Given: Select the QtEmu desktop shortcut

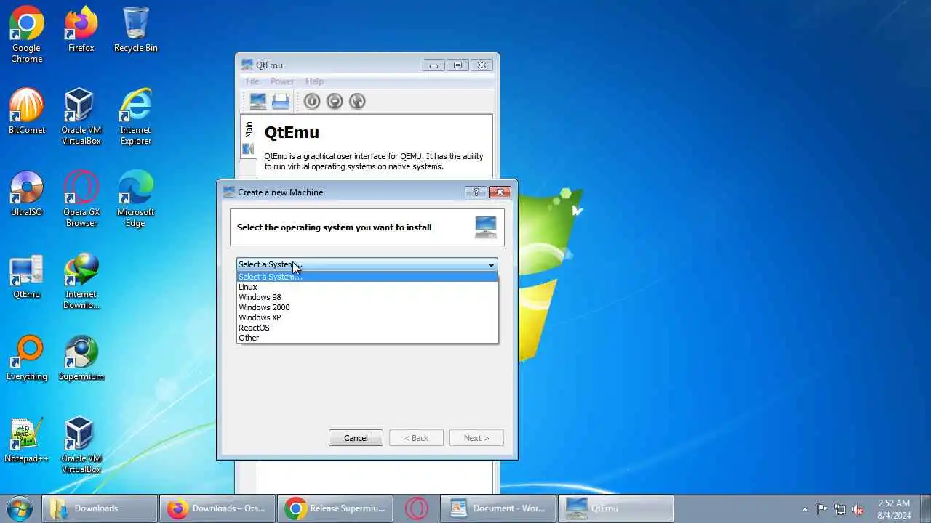Looking at the screenshot, I should click(27, 276).
